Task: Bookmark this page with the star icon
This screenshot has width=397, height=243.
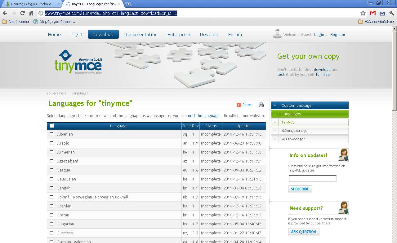Action: (x=363, y=13)
